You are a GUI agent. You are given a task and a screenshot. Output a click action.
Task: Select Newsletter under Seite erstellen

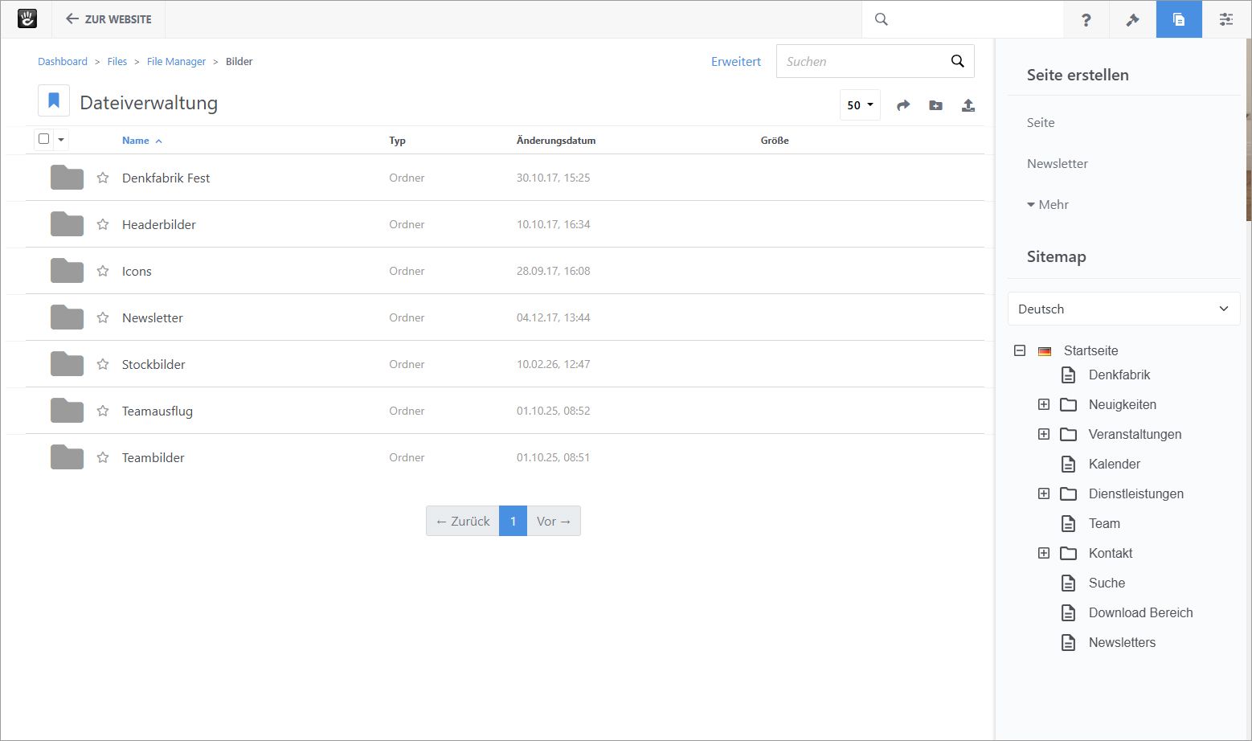click(x=1057, y=163)
